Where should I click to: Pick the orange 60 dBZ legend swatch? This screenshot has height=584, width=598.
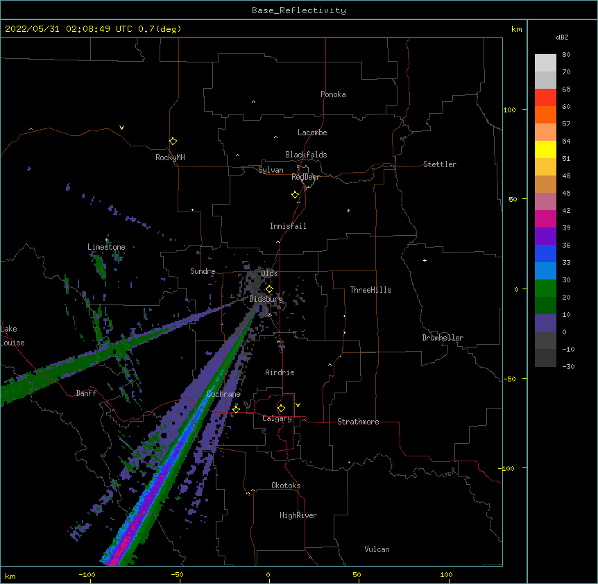pyautogui.click(x=545, y=114)
